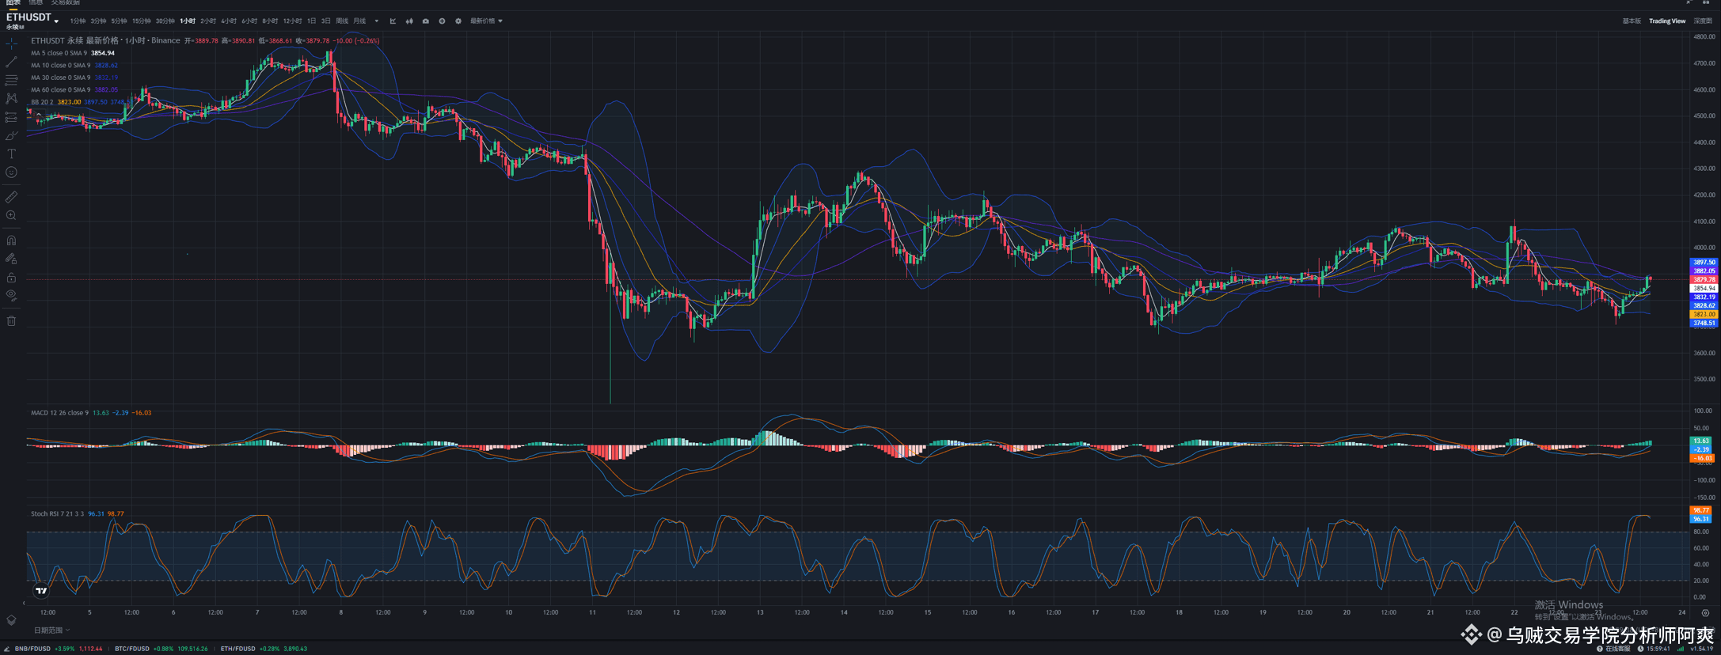Open time axis settings gear icon

pyautogui.click(x=1705, y=612)
